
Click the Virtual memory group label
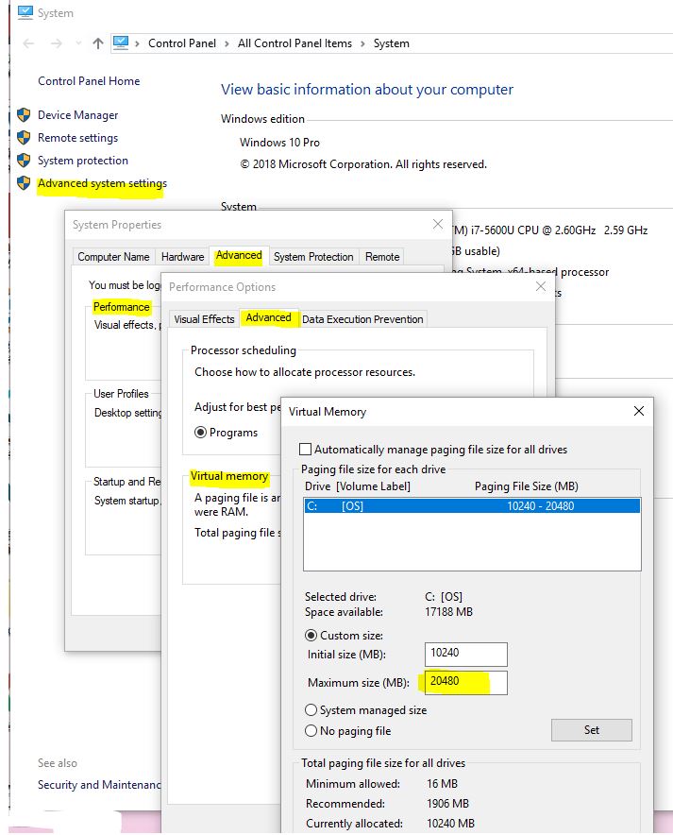click(x=229, y=476)
